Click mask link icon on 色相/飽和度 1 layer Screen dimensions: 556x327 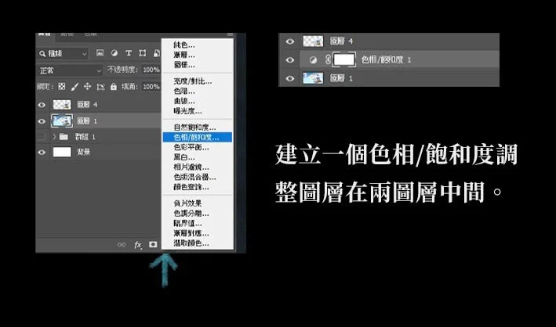(x=328, y=59)
